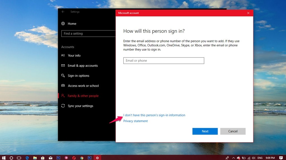Open Sync your settings page

80,106
